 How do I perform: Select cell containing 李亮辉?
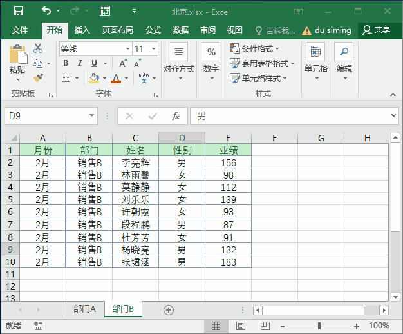coord(135,162)
